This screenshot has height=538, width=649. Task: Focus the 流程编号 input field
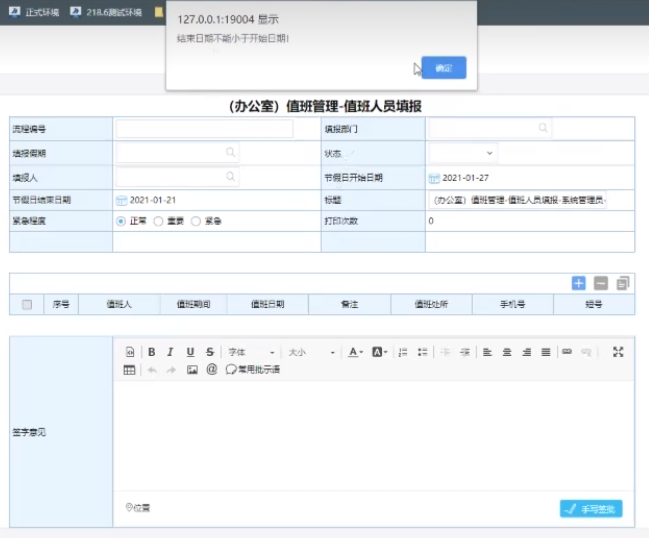point(205,129)
